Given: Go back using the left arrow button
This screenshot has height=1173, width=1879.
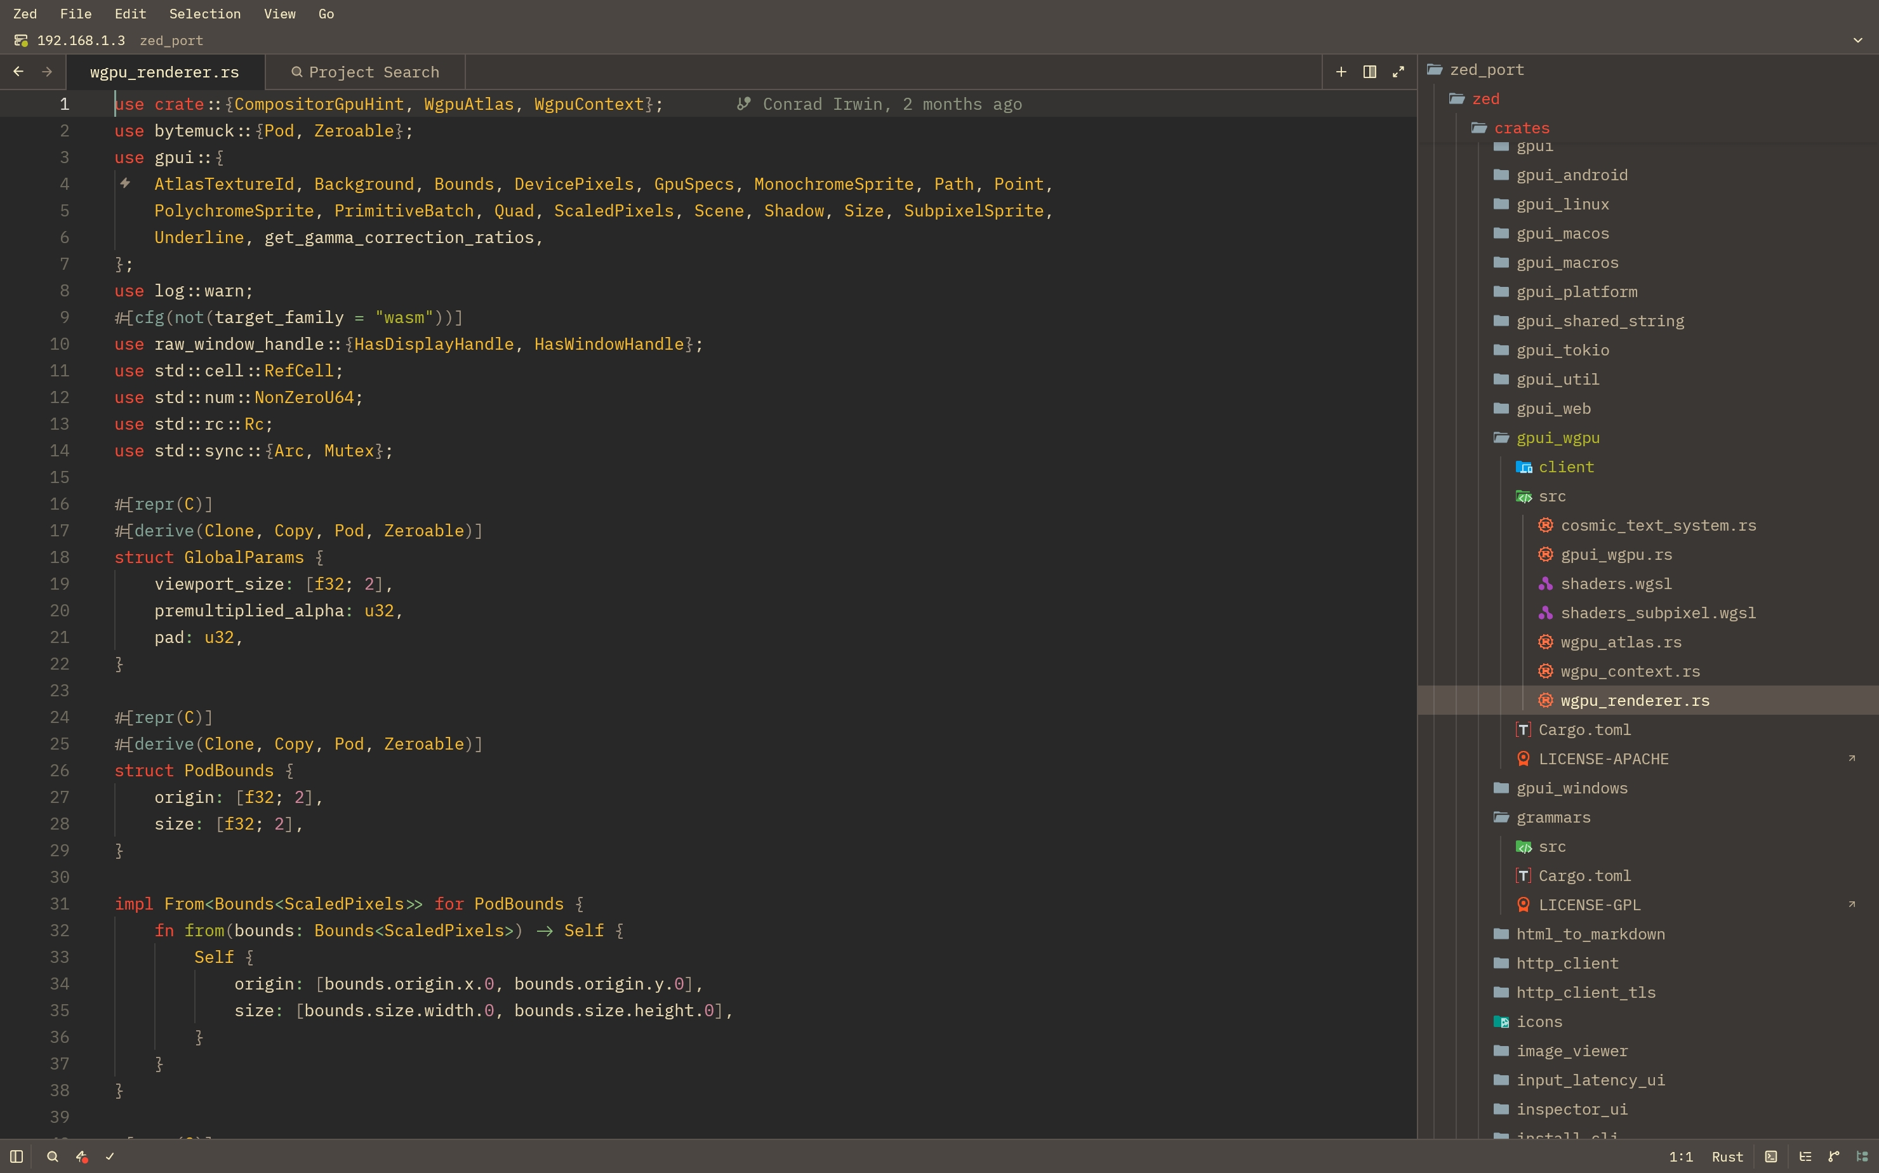Looking at the screenshot, I should [18, 71].
